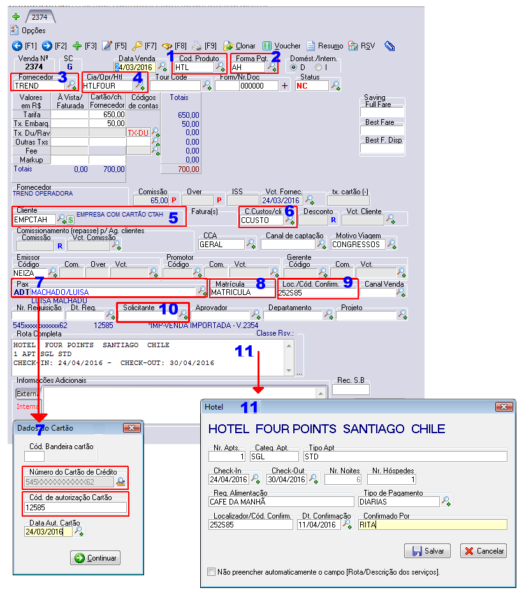Click the F7 key icon

(137, 46)
